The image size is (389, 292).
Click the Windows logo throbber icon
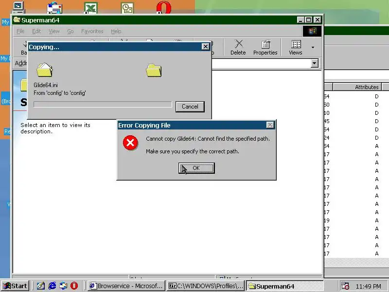click(312, 31)
